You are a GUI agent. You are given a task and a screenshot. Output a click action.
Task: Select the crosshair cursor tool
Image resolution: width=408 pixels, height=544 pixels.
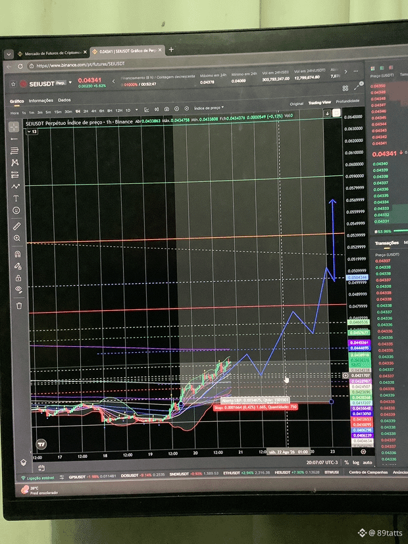(14, 127)
